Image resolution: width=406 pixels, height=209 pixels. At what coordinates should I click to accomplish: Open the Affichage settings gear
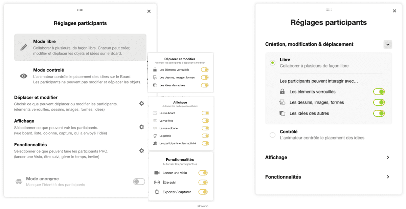(141, 127)
